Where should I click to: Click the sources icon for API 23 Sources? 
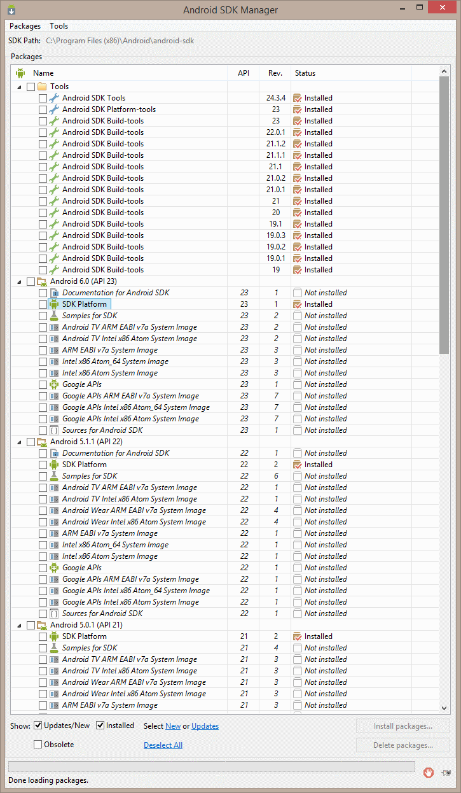[x=54, y=430]
